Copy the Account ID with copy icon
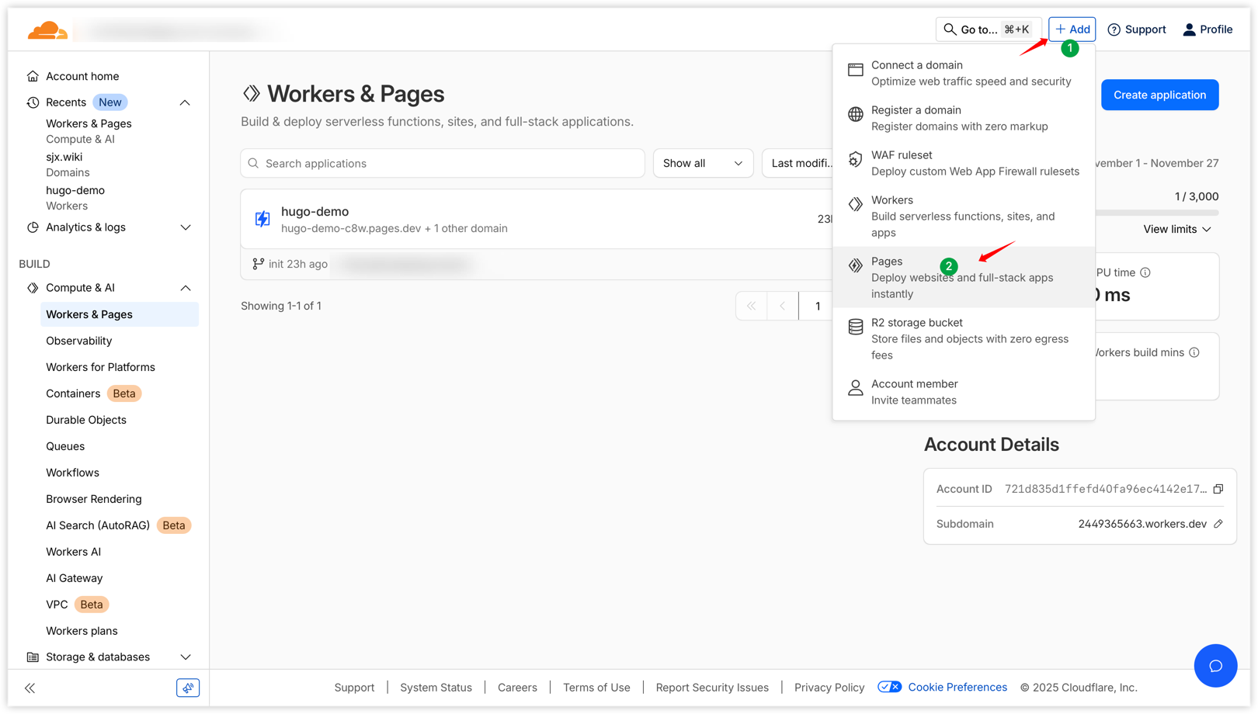The height and width of the screenshot is (714, 1258). coord(1218,489)
